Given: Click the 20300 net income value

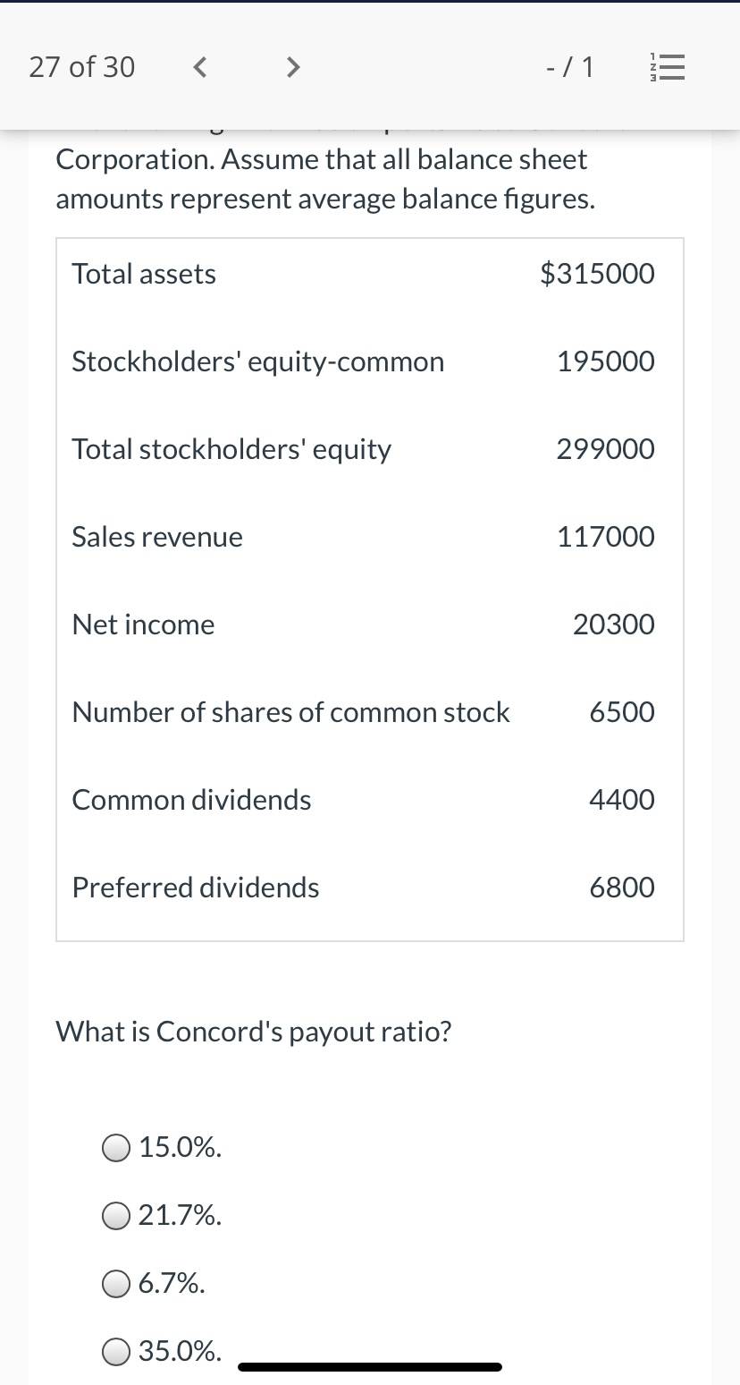Looking at the screenshot, I should tap(614, 625).
